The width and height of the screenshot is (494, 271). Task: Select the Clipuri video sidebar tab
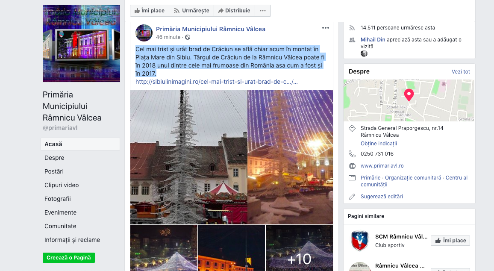click(62, 185)
